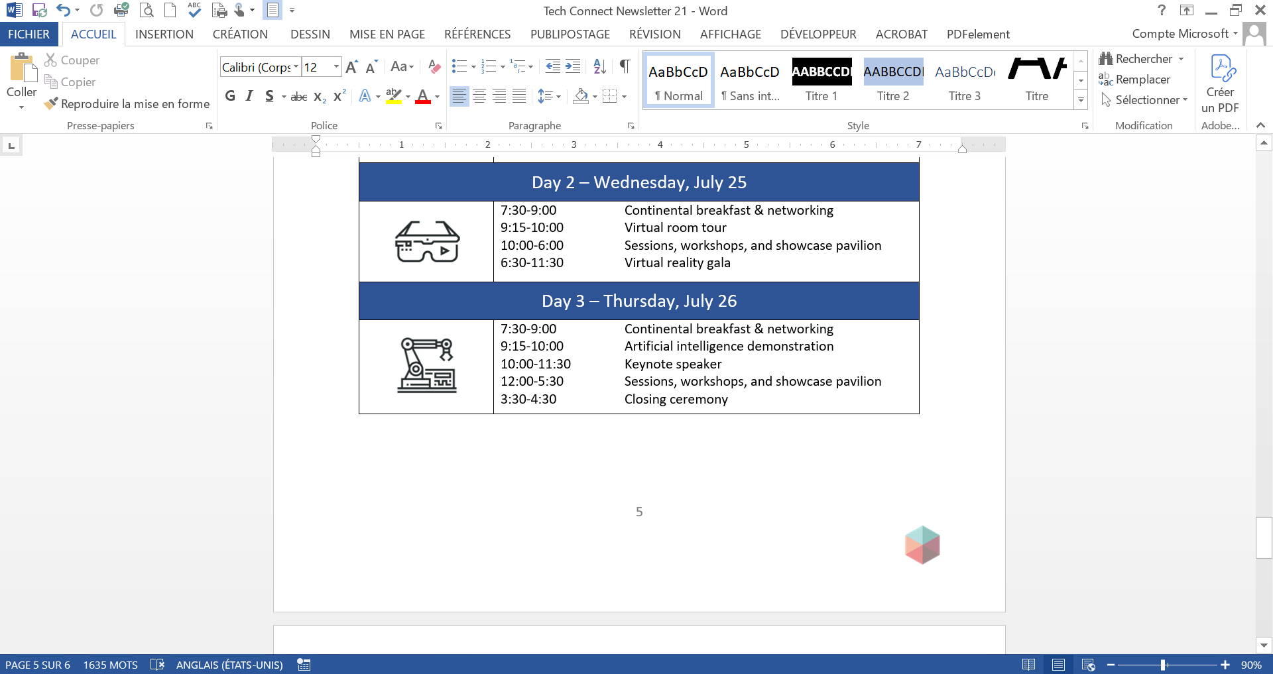Viewport: 1273px width, 674px height.
Task: Open the Aa change case dropdown
Action: pyautogui.click(x=402, y=66)
